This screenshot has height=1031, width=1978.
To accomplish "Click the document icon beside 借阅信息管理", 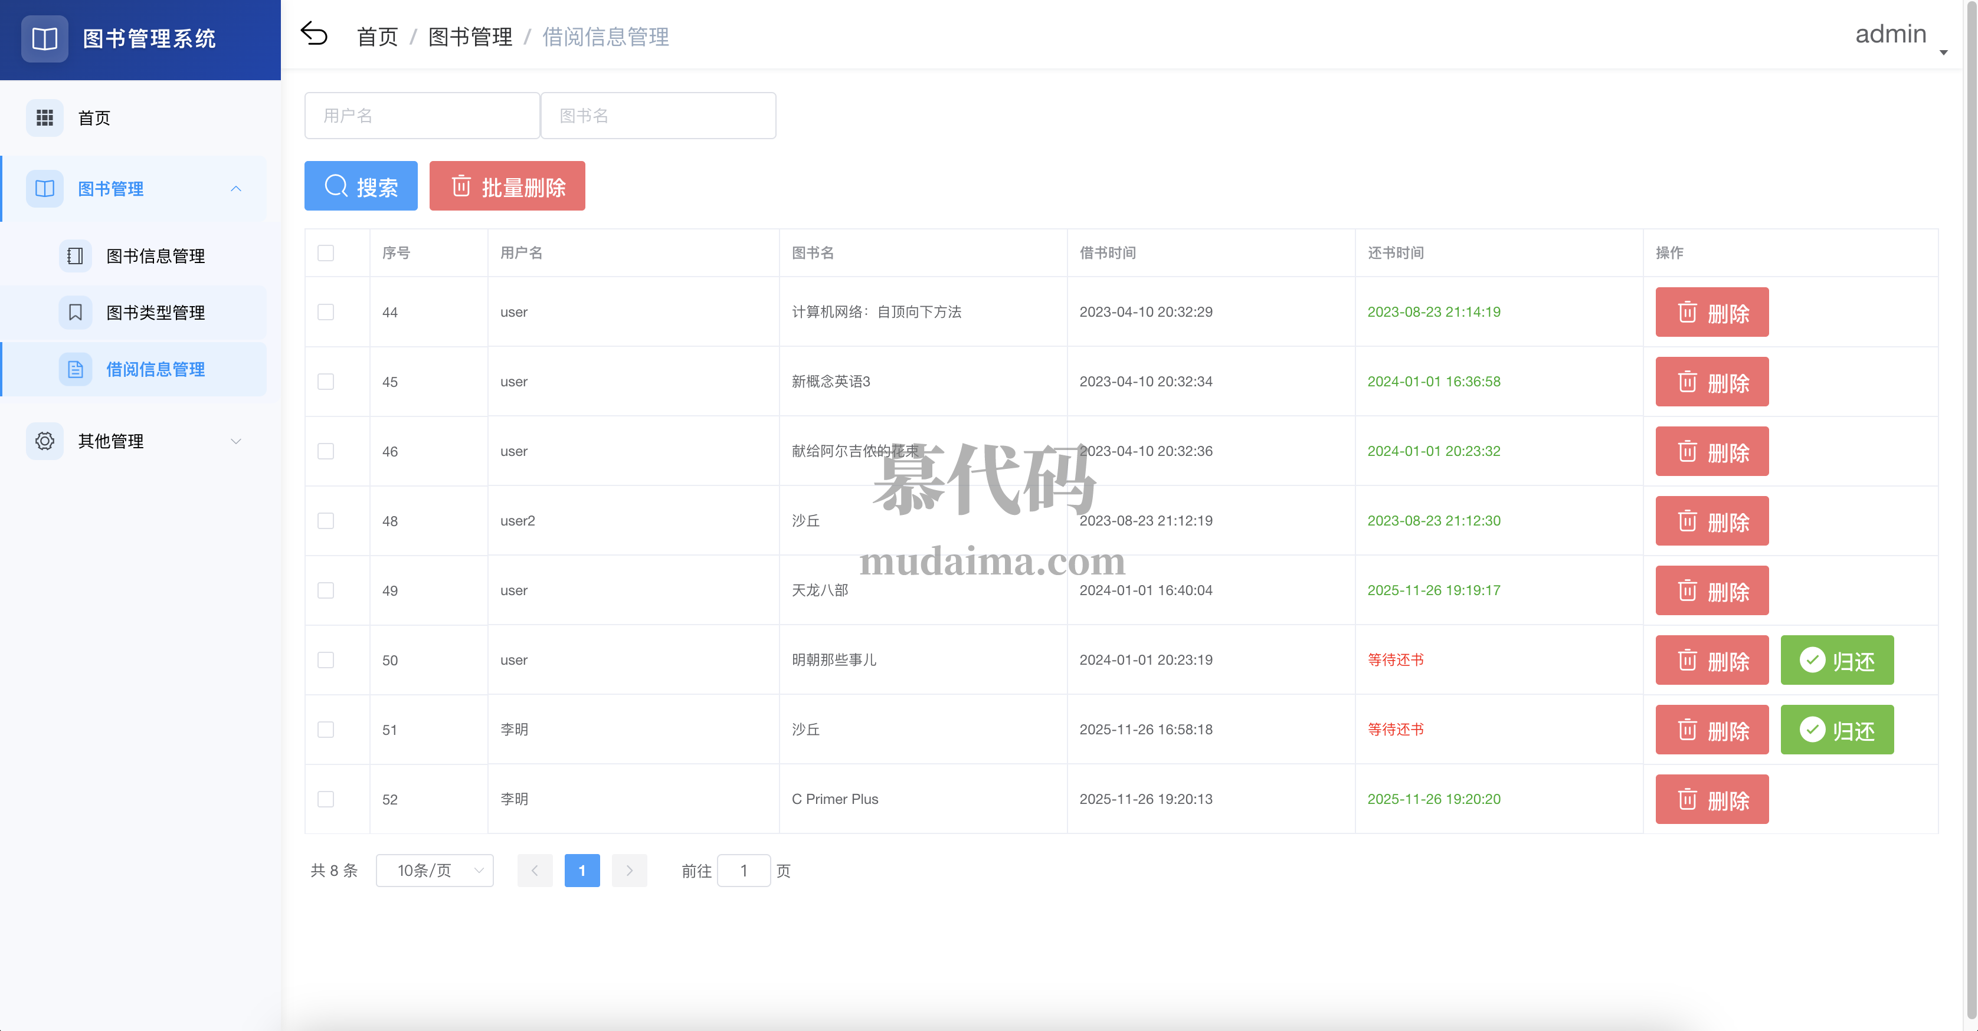I will coord(74,369).
